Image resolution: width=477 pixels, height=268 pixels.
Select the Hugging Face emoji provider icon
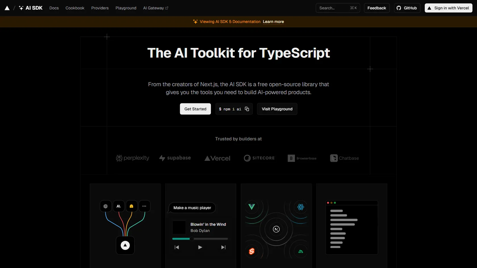(131, 206)
